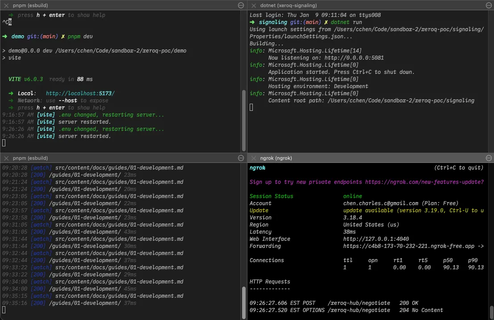Click the POST /xeroq-hub/negotiate 200 OK request
The image size is (494, 320).
pyautogui.click(x=334, y=303)
